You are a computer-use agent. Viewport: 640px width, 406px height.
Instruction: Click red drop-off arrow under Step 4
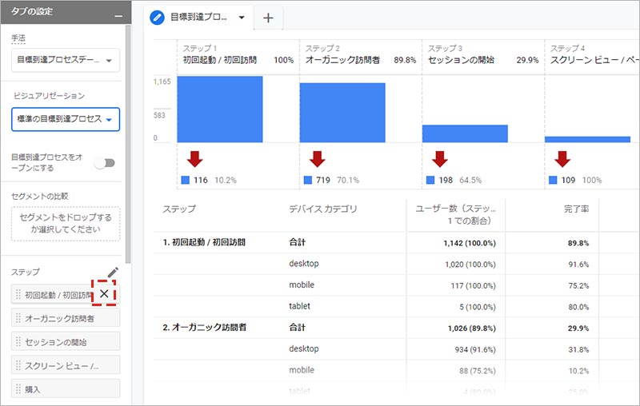pos(562,158)
